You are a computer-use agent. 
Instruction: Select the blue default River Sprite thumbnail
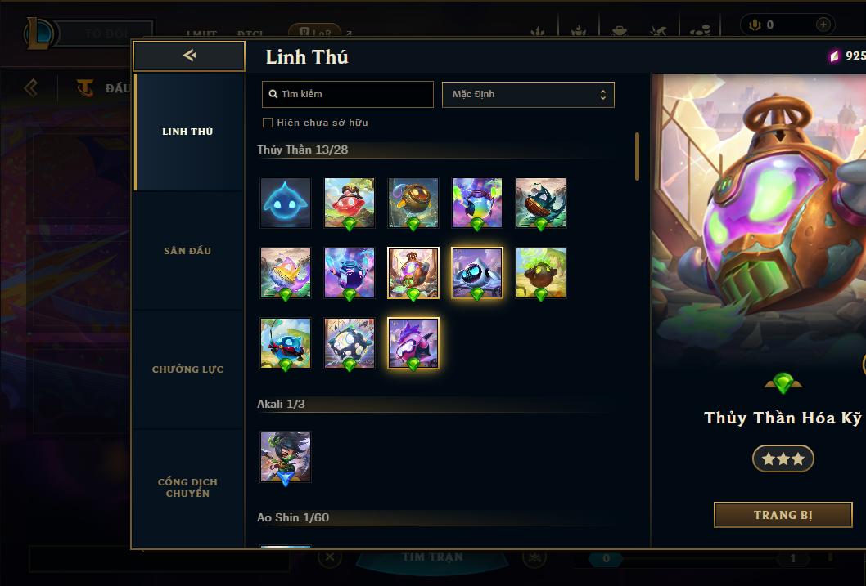(x=286, y=203)
